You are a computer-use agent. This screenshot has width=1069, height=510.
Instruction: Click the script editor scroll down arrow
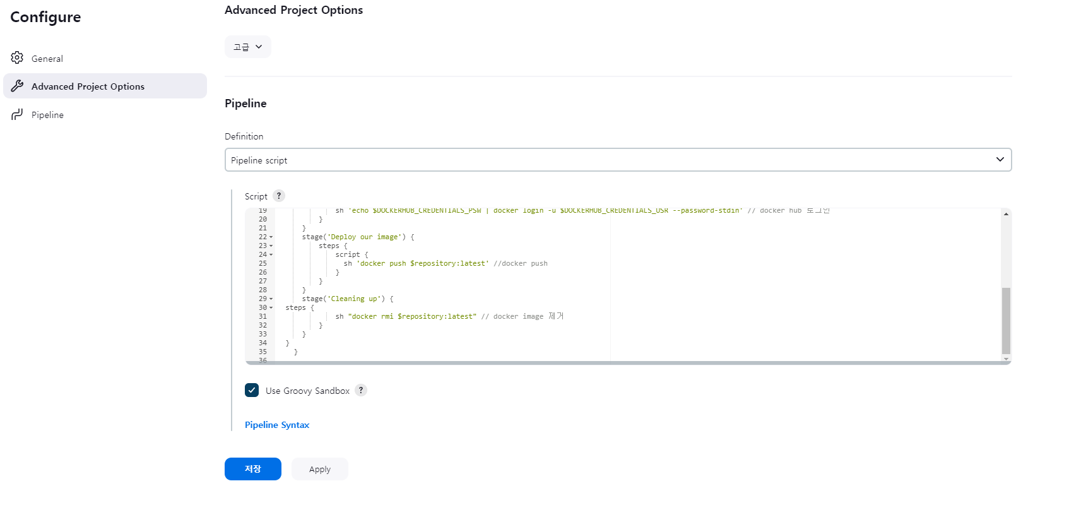point(1006,359)
